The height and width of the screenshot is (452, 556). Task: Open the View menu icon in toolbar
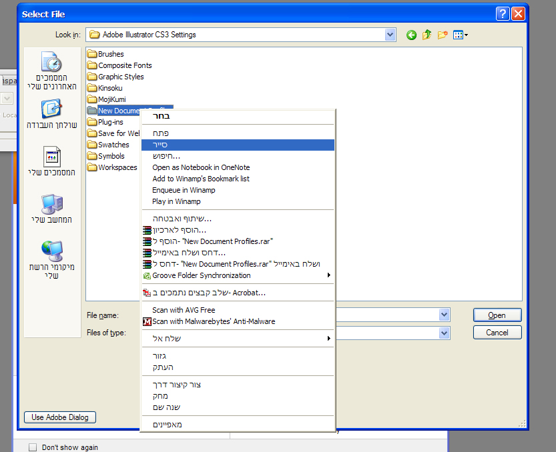coord(458,35)
